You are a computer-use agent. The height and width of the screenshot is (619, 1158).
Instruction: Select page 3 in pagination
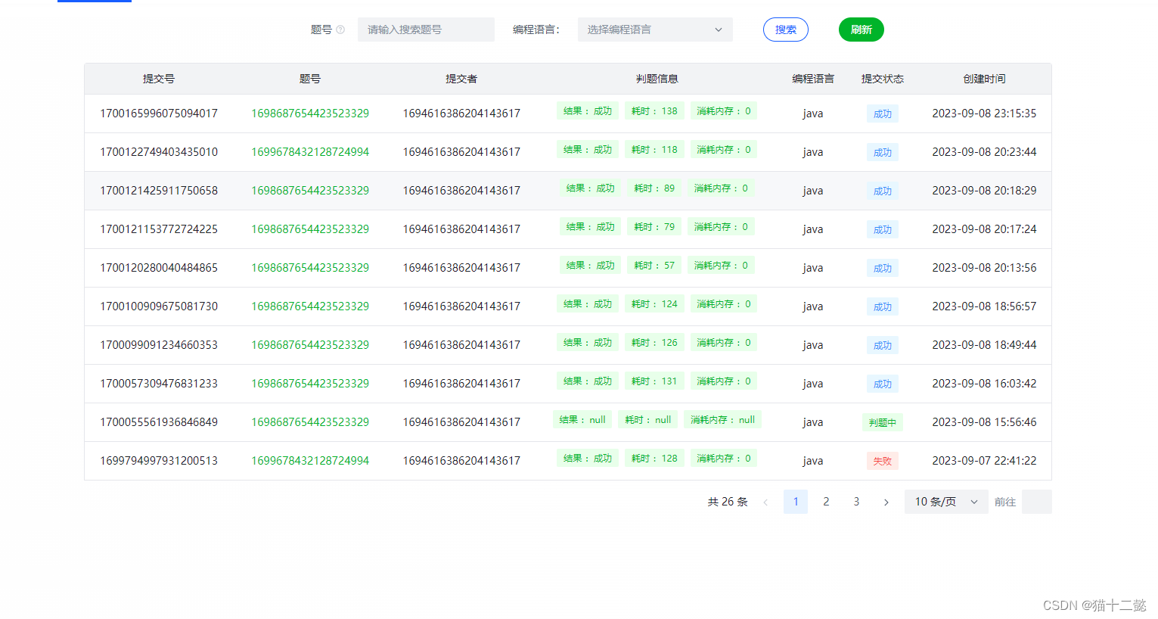pyautogui.click(x=856, y=502)
